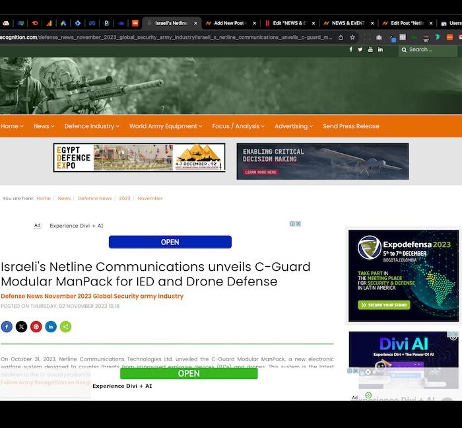Viewport: 462px width, 428px height.
Task: Open the pinned blue diamond tab
Action: pos(78,23)
